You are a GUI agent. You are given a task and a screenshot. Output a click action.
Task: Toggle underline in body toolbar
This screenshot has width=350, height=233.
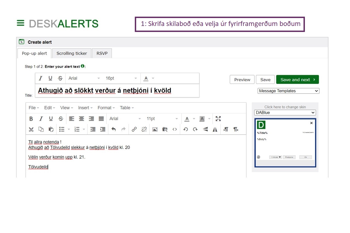[51, 119]
